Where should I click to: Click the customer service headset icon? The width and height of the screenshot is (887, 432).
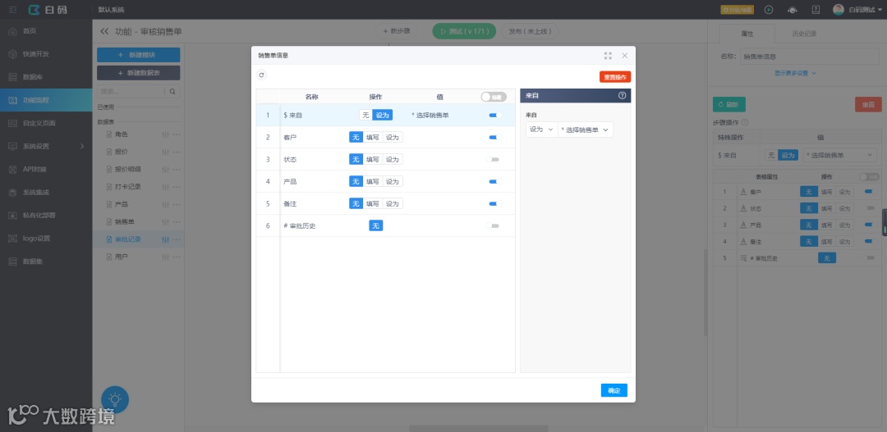pos(793,10)
